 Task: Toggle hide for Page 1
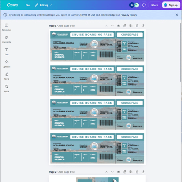(x=119, y=26)
